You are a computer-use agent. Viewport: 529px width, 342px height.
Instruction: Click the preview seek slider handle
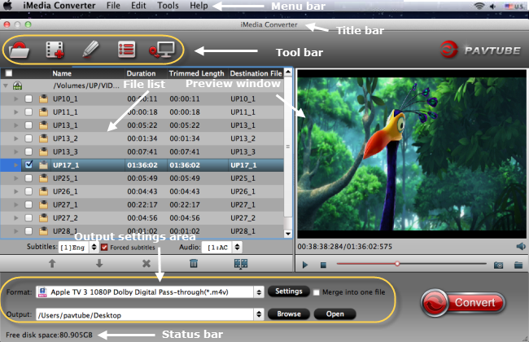click(397, 264)
